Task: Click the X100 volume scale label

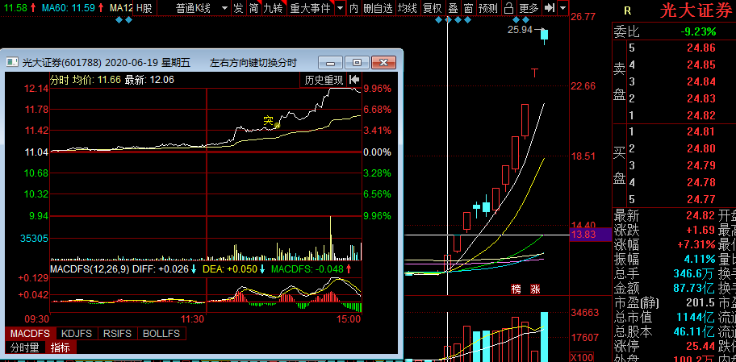Action: 582,357
